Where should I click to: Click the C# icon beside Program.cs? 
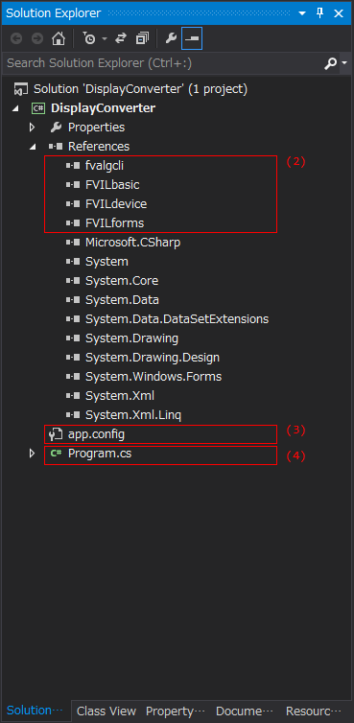click(57, 454)
